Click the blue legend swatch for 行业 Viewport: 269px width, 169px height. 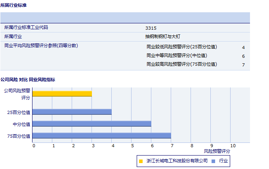213,161
